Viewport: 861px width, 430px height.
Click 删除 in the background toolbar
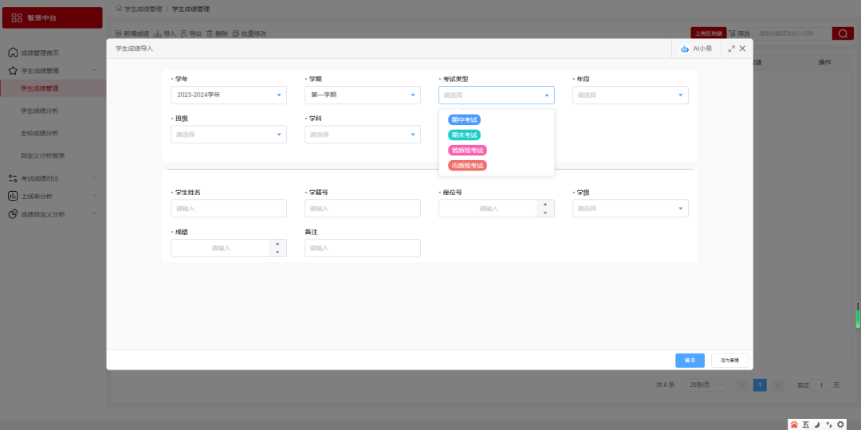(x=217, y=33)
